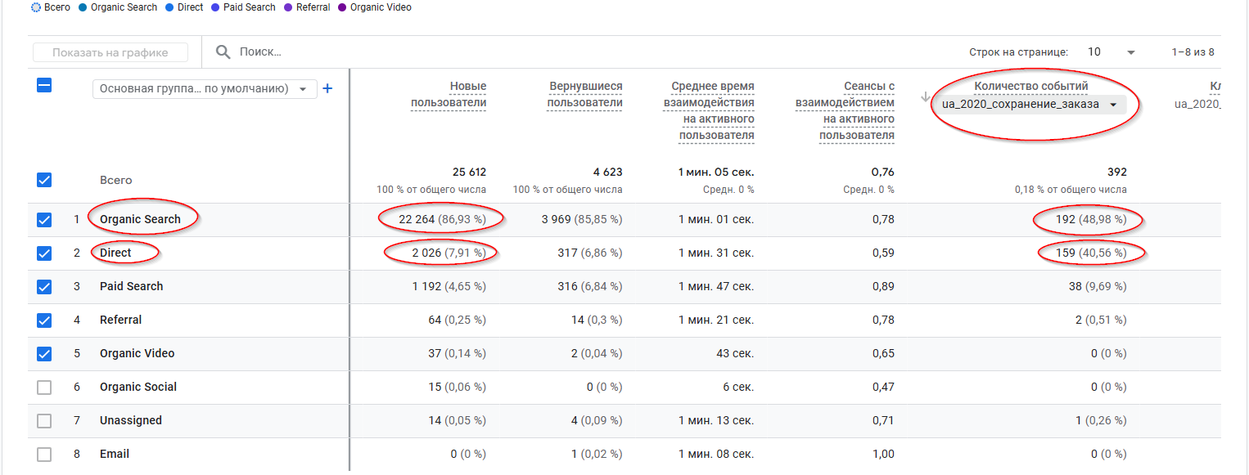Screen dimensions: 1249x475
Task: Open the Основная группа dimension dropdown
Action: [x=205, y=89]
